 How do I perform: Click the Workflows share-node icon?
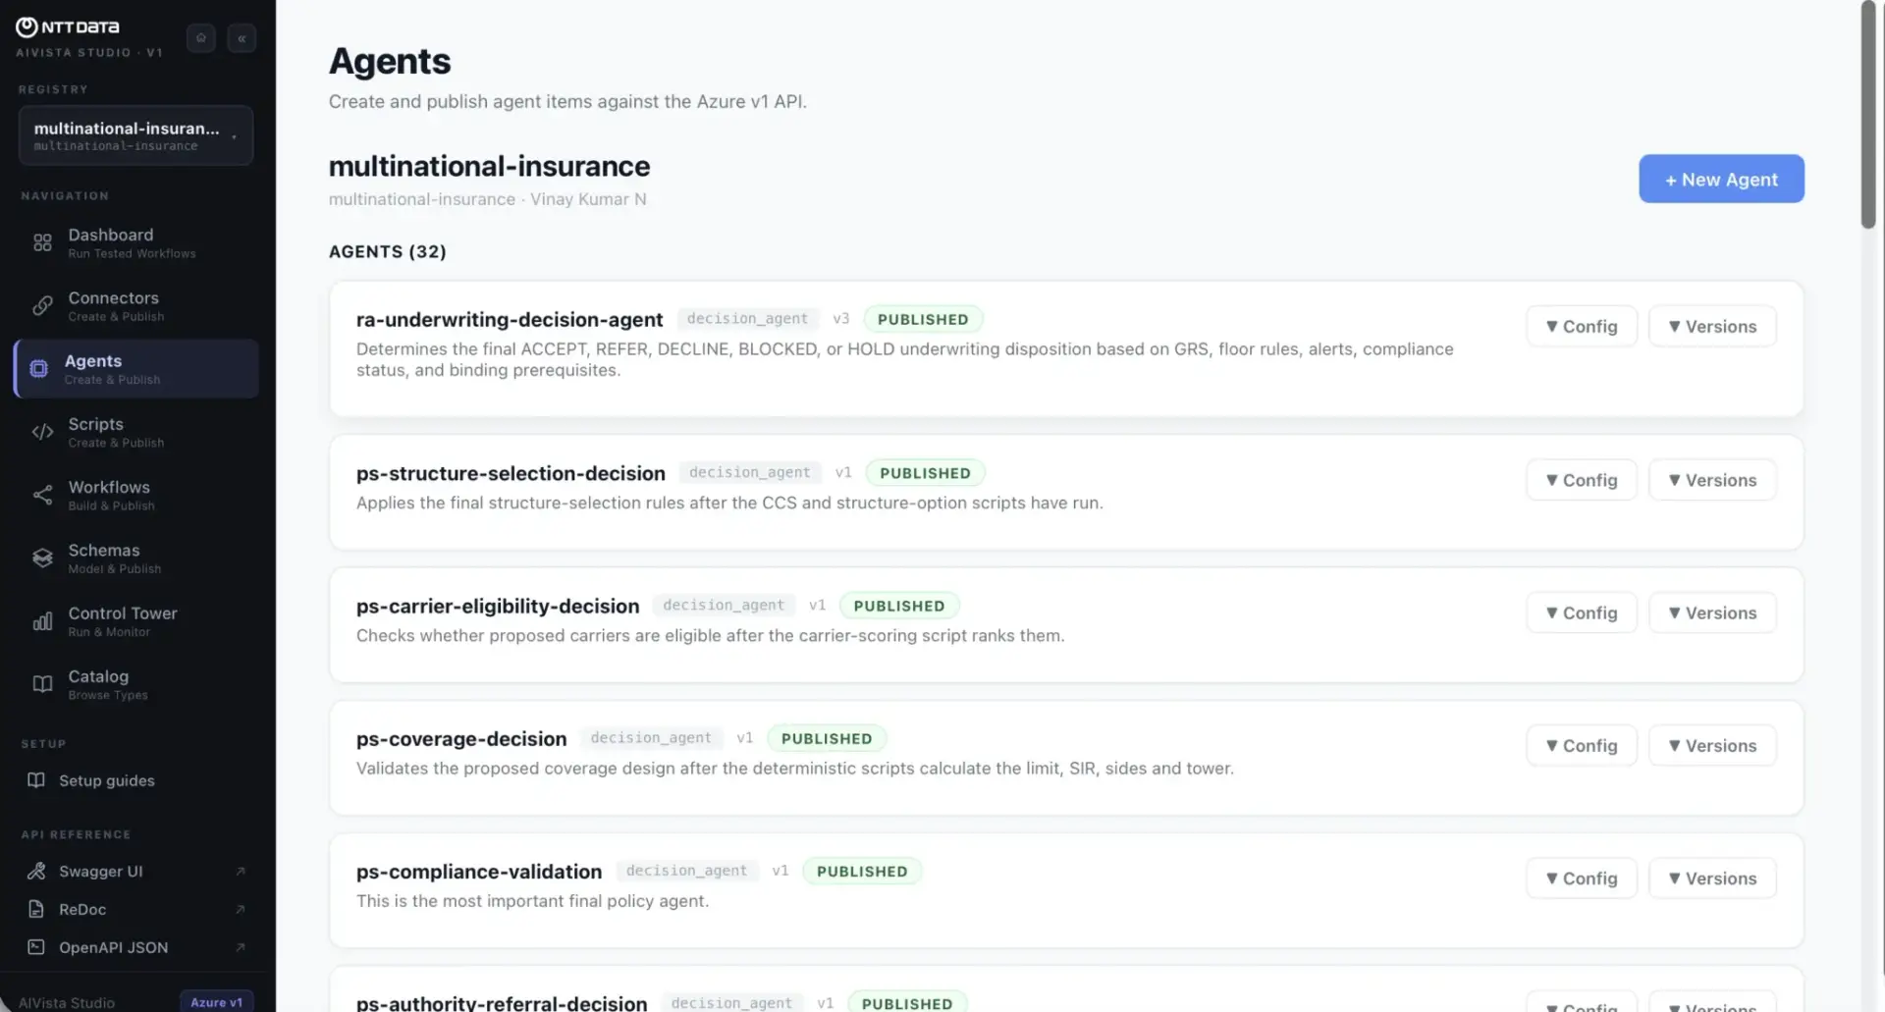pyautogui.click(x=42, y=495)
